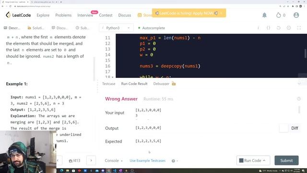Expand Run Code options caret

click(x=264, y=161)
